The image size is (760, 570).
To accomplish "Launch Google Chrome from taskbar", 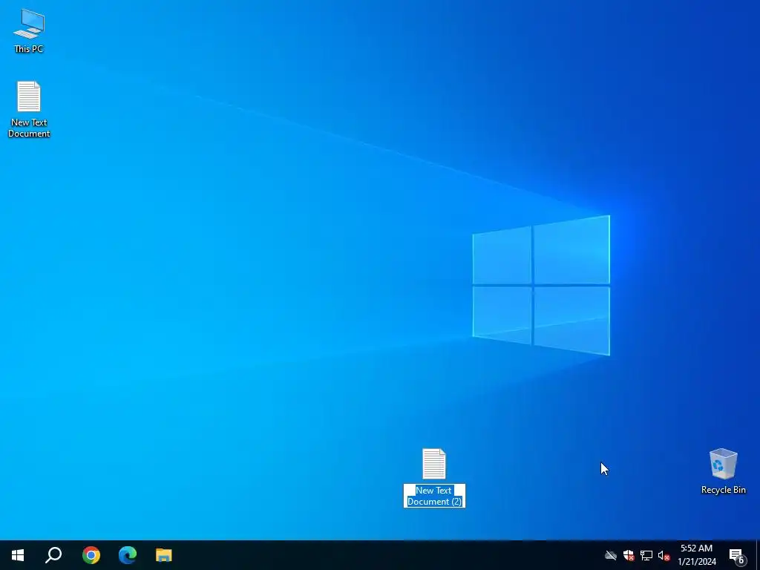I will tap(91, 555).
